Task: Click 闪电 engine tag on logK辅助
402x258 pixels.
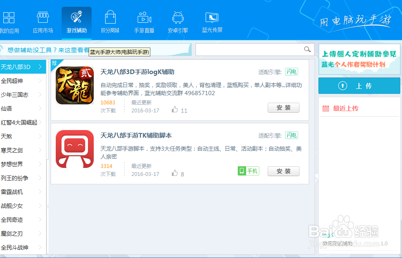Action: coord(291,72)
